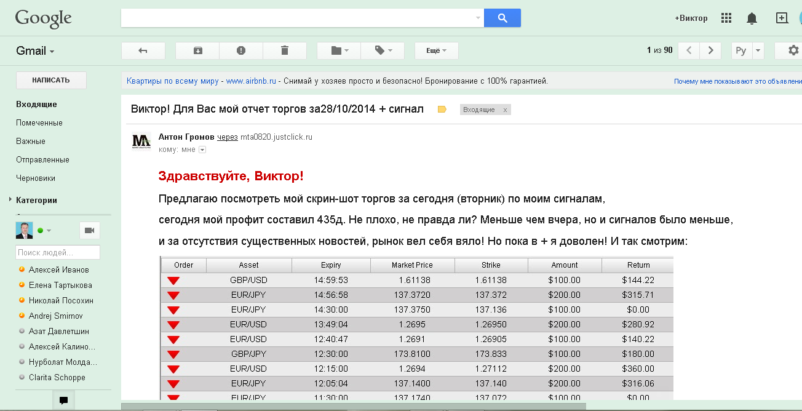Click the blue search button
This screenshot has height=411, width=802.
[502, 18]
